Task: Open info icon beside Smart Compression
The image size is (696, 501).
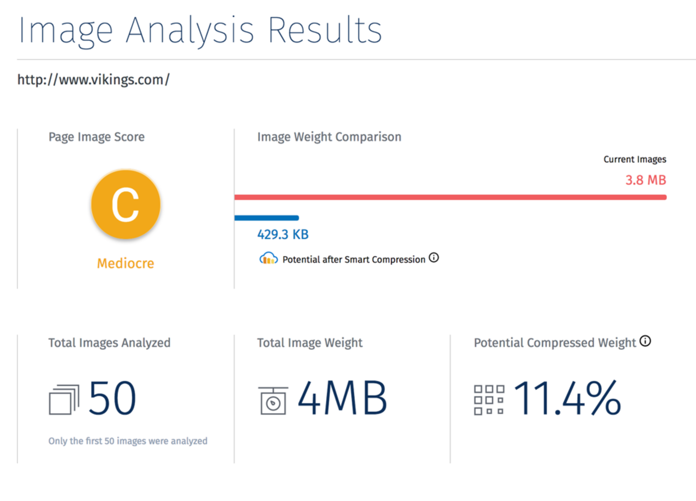Action: (434, 257)
